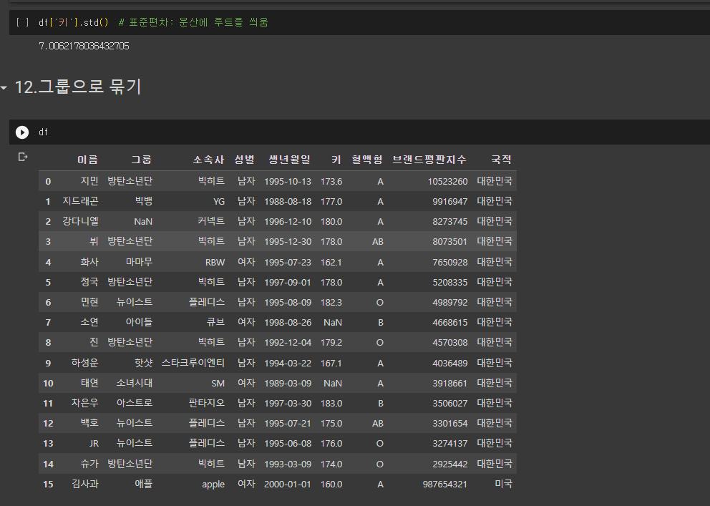Screen dimensions: 710x506
Task: Click the 이름 column header
Action: [x=87, y=160]
